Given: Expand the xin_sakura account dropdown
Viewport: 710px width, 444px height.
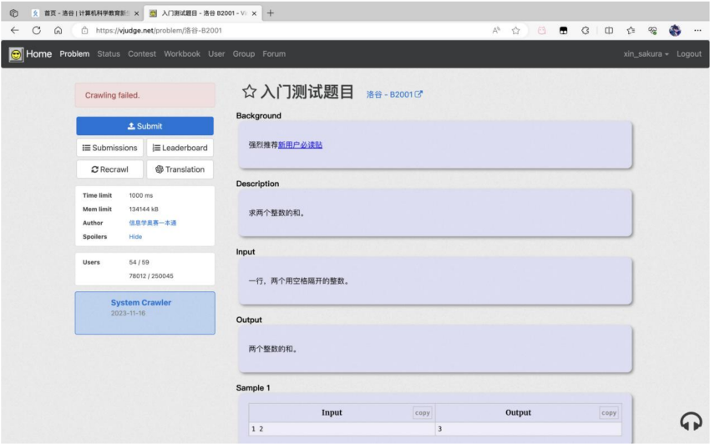Looking at the screenshot, I should pyautogui.click(x=646, y=54).
